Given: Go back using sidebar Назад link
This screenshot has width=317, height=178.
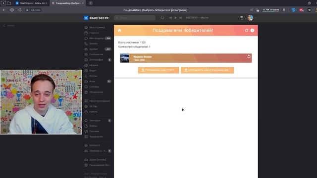Looking at the screenshot, I should [x=9, y=26].
